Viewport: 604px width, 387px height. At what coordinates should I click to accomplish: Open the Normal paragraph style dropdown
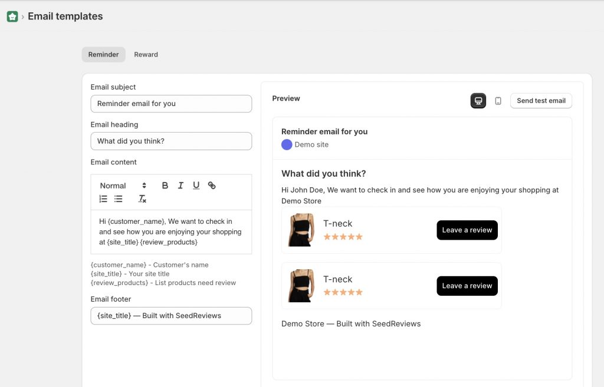point(124,185)
